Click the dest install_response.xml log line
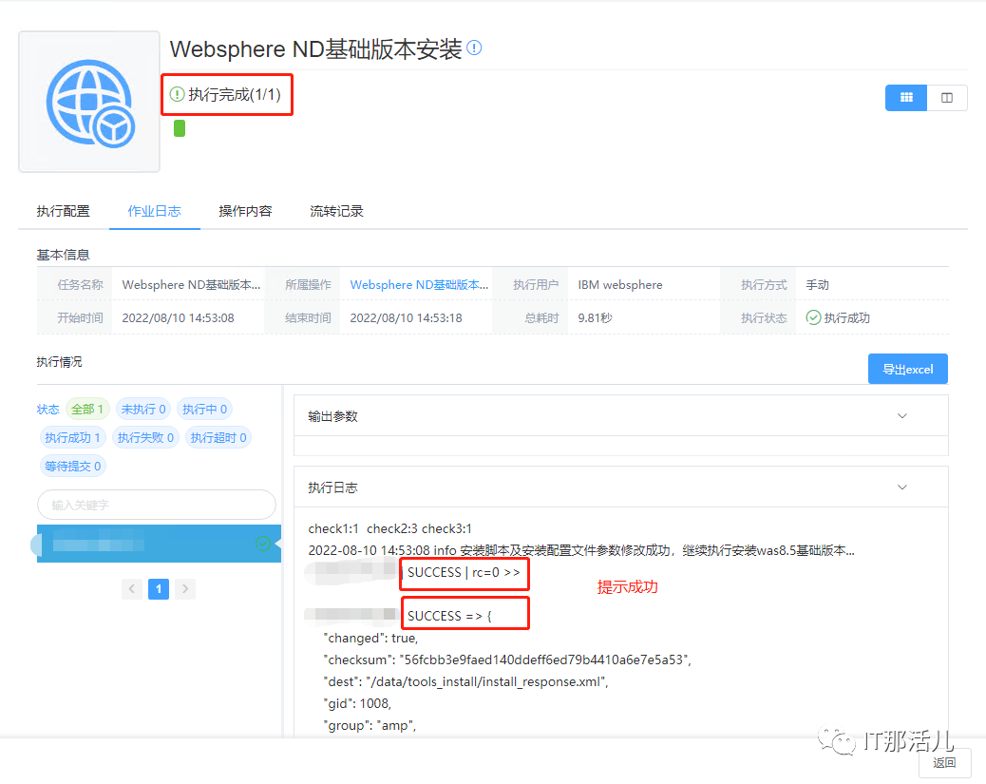986x784 pixels. pos(466,681)
